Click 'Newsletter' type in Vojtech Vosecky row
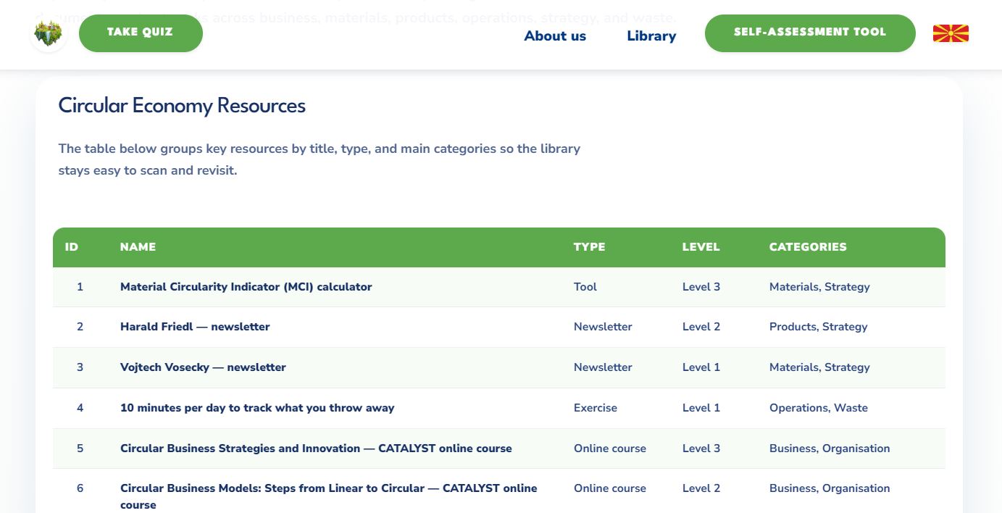 [x=603, y=367]
